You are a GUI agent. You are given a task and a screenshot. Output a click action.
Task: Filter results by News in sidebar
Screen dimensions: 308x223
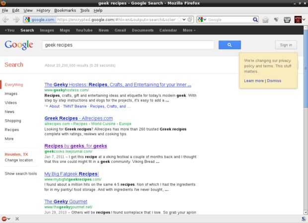click(x=9, y=112)
